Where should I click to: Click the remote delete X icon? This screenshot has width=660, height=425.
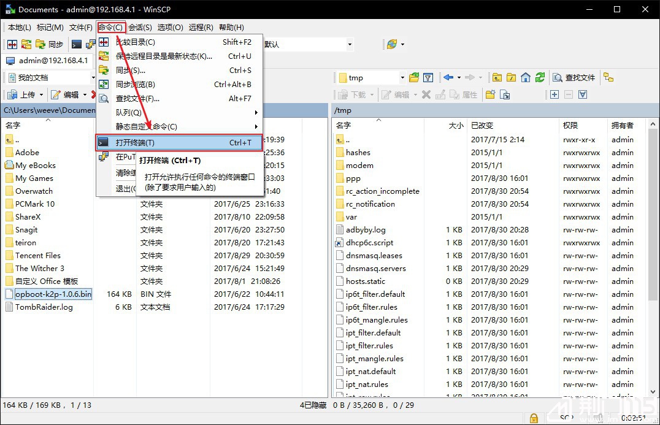click(426, 94)
